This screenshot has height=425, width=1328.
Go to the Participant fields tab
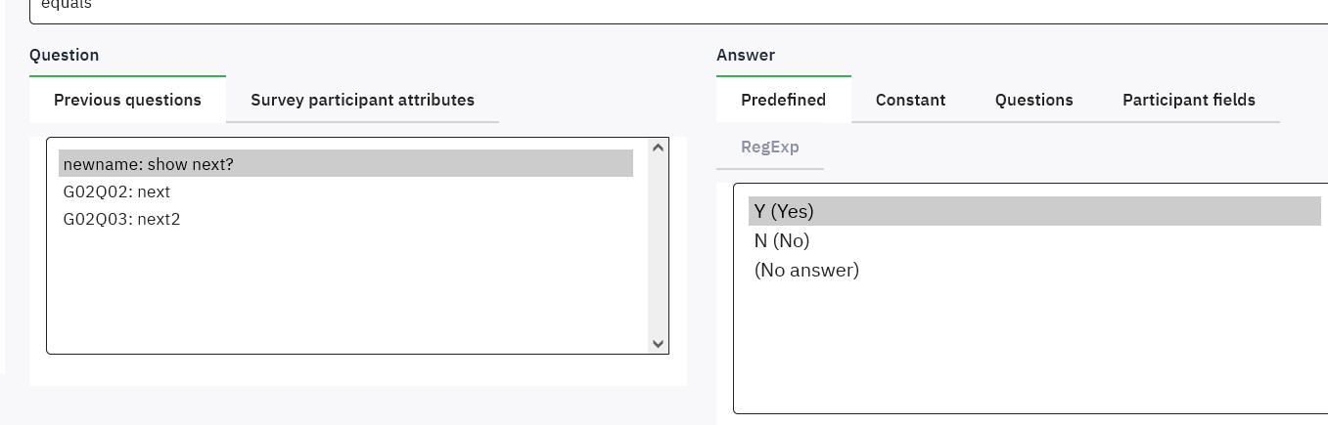pos(1188,100)
